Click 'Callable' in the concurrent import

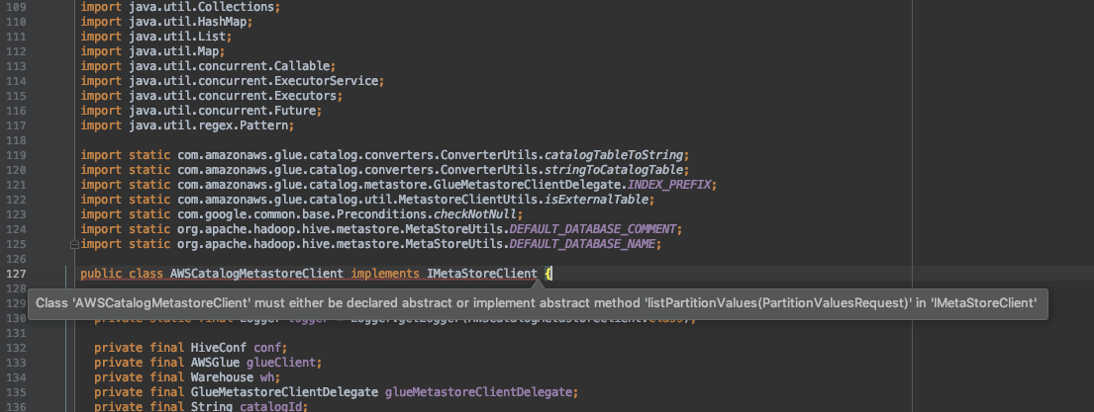pyautogui.click(x=301, y=66)
